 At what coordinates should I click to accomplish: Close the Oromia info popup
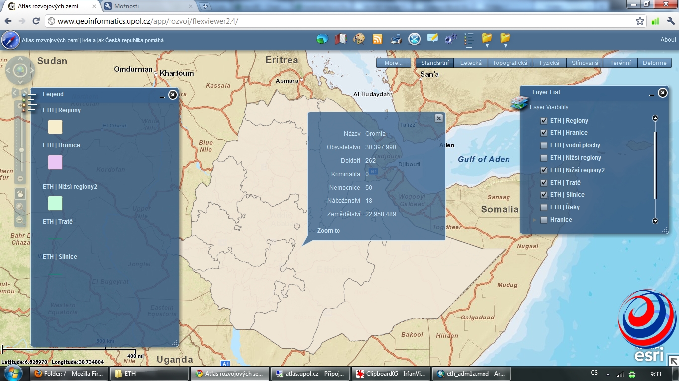[x=438, y=118]
